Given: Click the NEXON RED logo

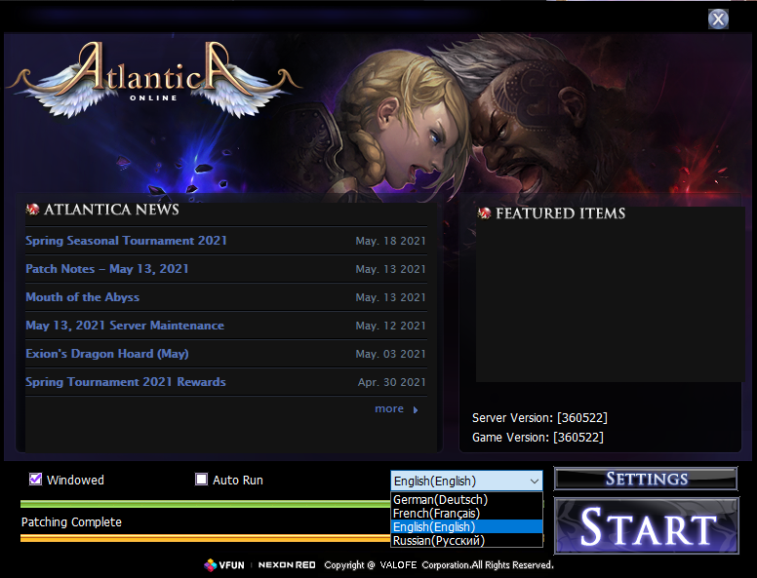Looking at the screenshot, I should tap(287, 565).
